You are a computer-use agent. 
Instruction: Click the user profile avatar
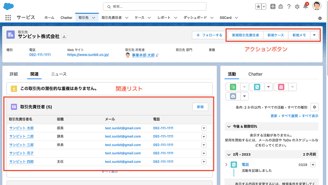pos(317,6)
